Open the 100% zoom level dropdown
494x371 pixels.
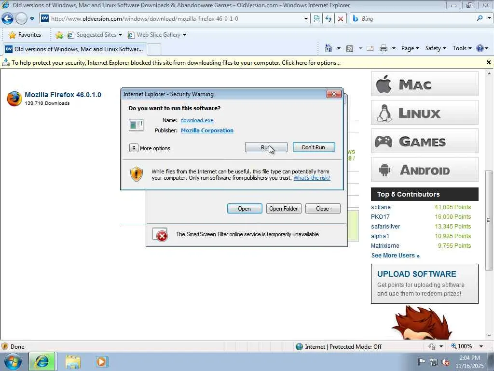click(481, 346)
